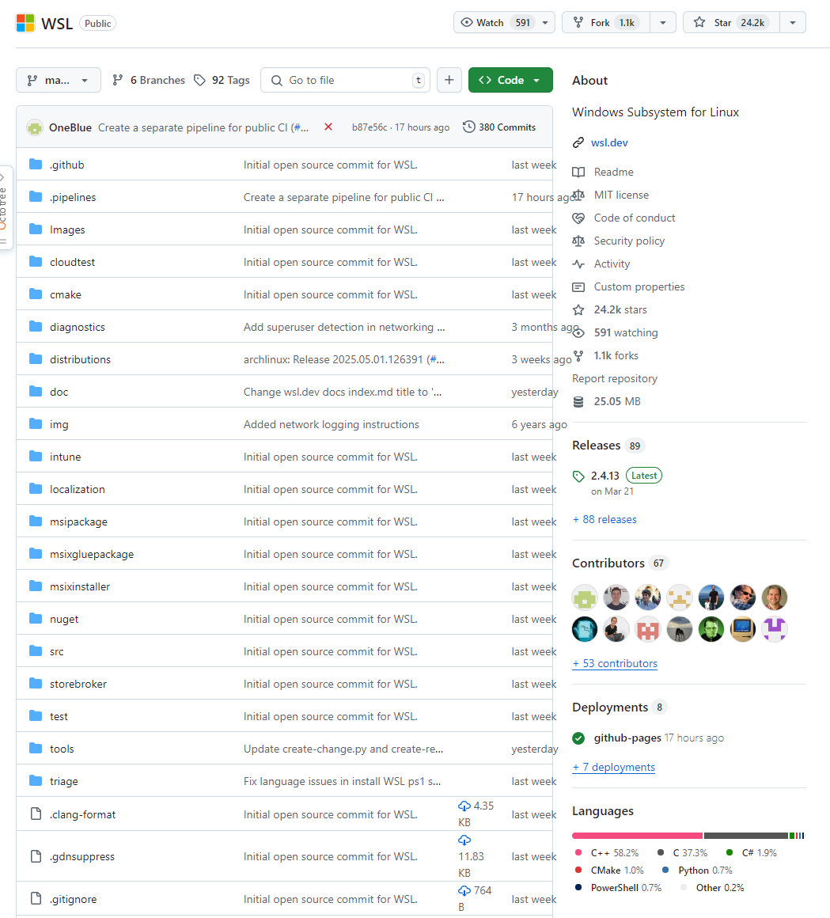This screenshot has height=918, width=830.
Task: Open the branch selector dropdown
Action: pos(58,80)
